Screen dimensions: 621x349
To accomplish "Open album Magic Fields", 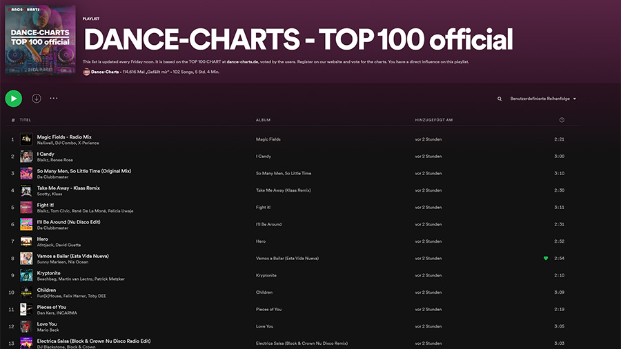I will 268,139.
